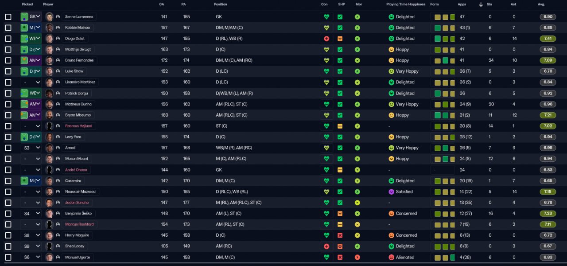The width and height of the screenshot is (567, 266).
Task: Click morale icon in Amad row
Action: [x=357, y=148]
